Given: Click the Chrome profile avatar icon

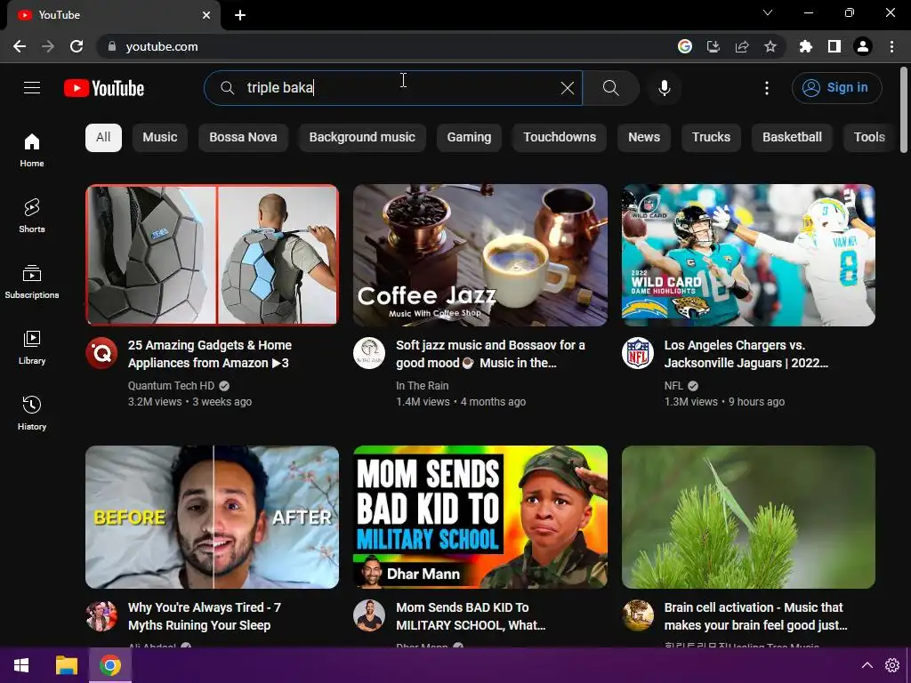Looking at the screenshot, I should tap(863, 46).
